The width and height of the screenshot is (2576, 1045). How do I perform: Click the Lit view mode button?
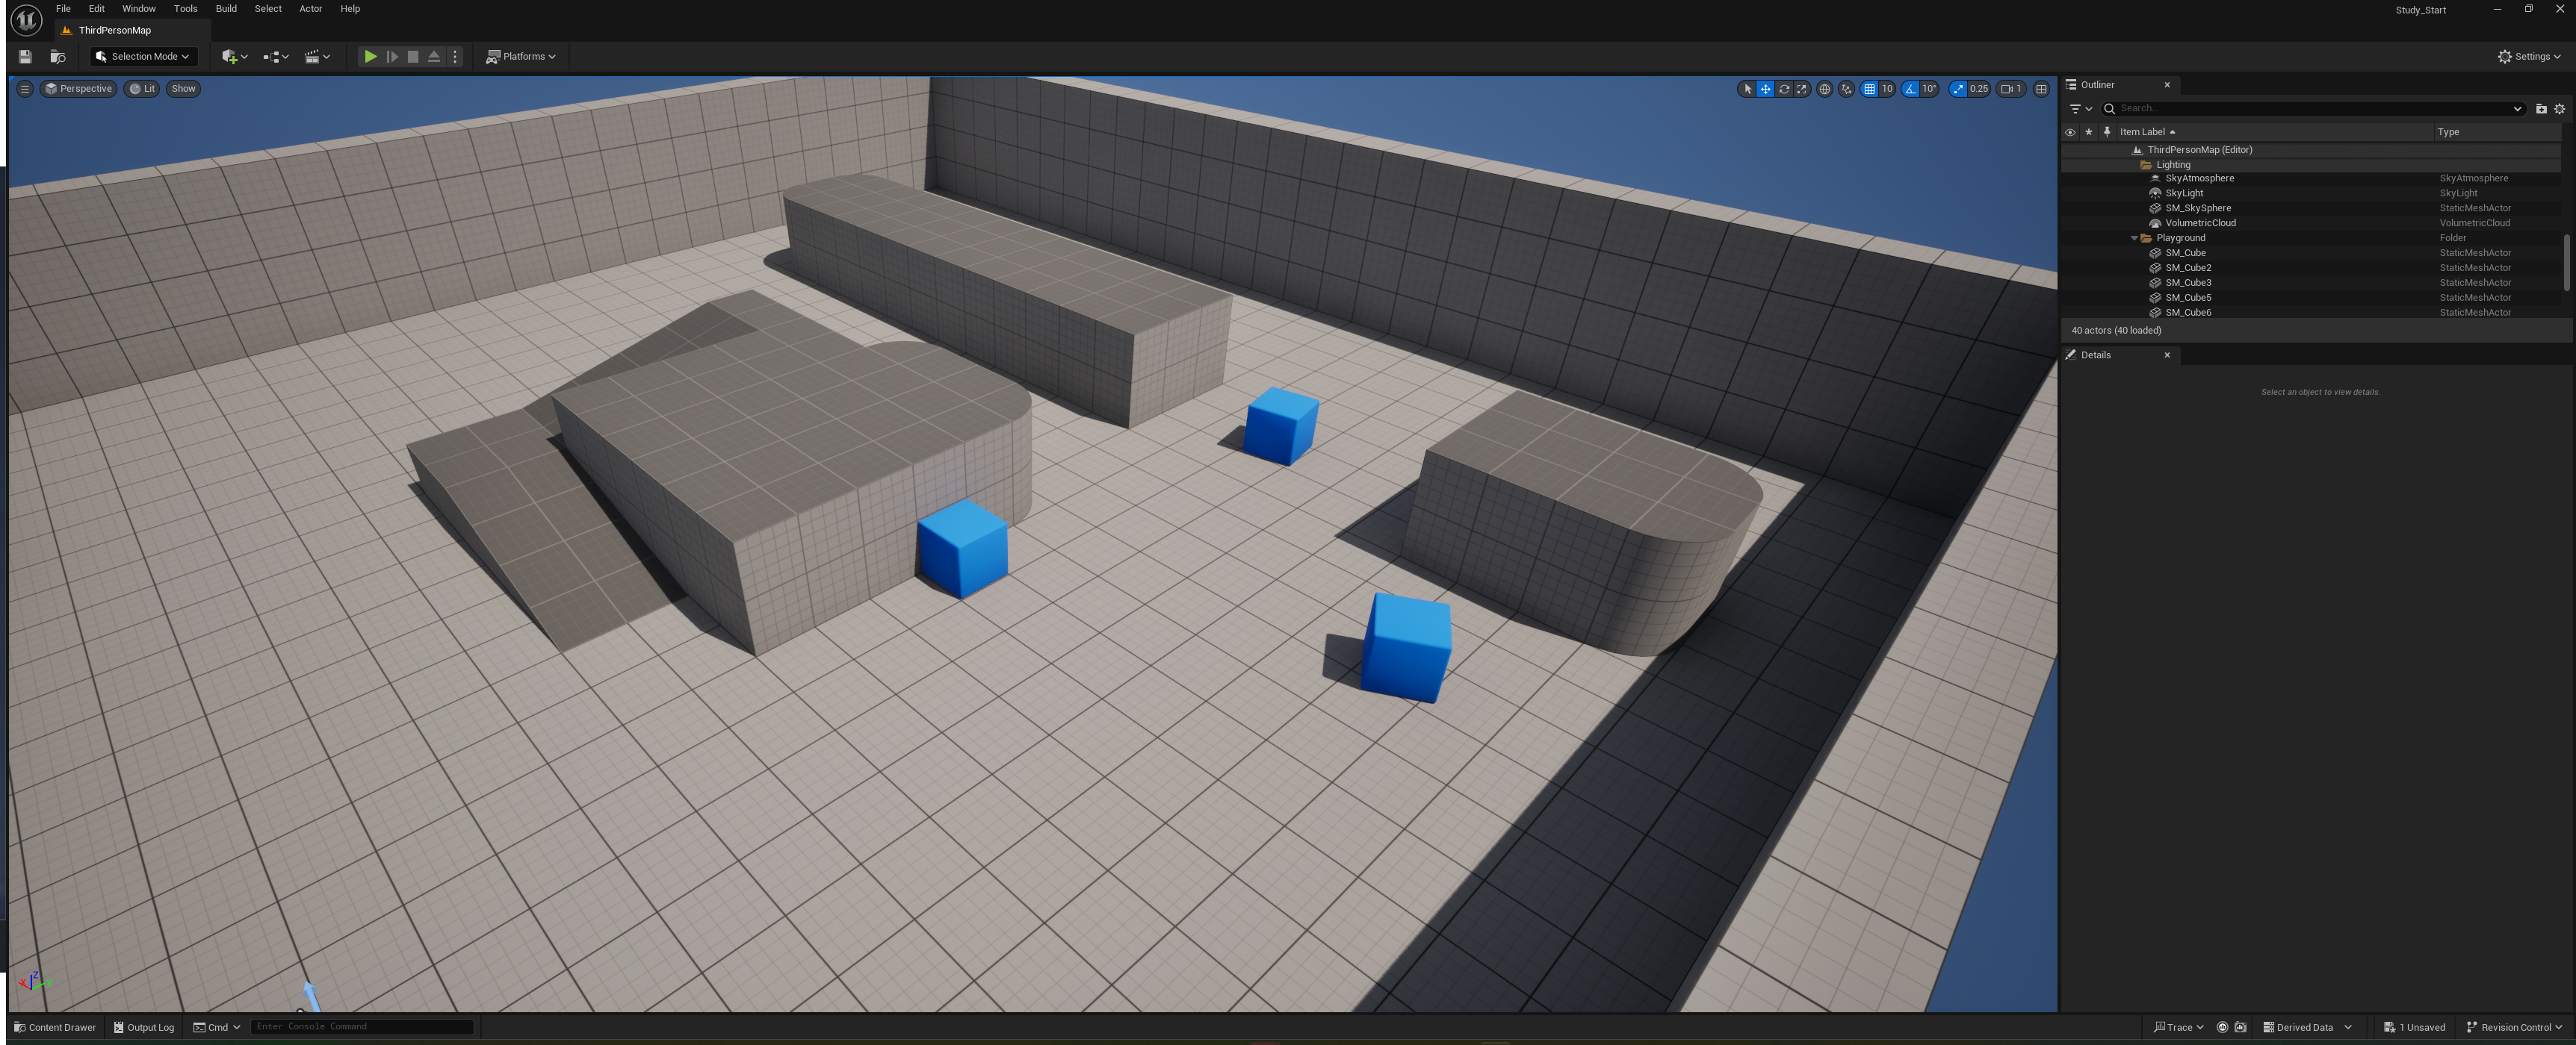(142, 89)
